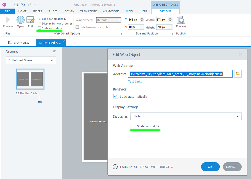Screen dimensions: 251x179
Task: Click the OK button
Action: tap(210, 167)
